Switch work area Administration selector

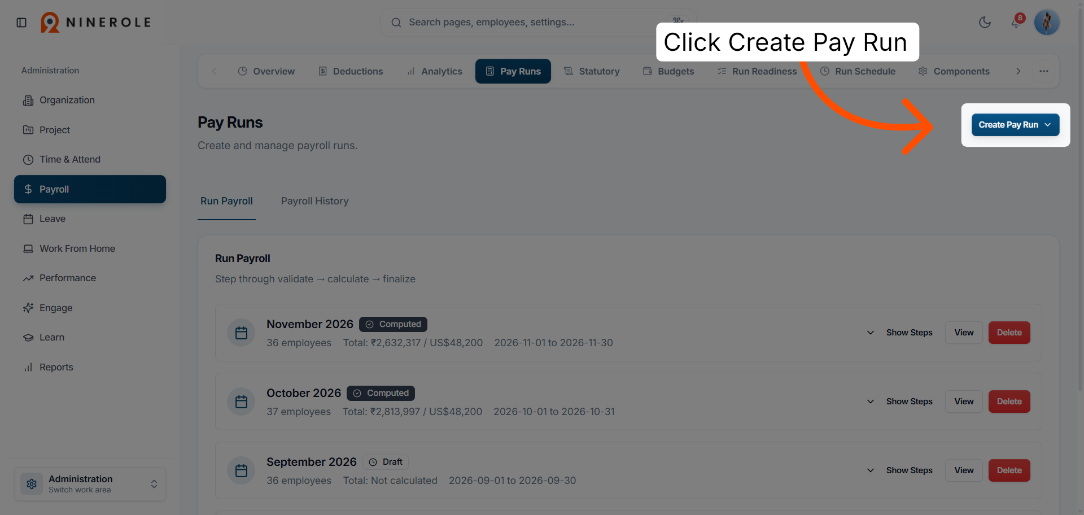(90, 484)
